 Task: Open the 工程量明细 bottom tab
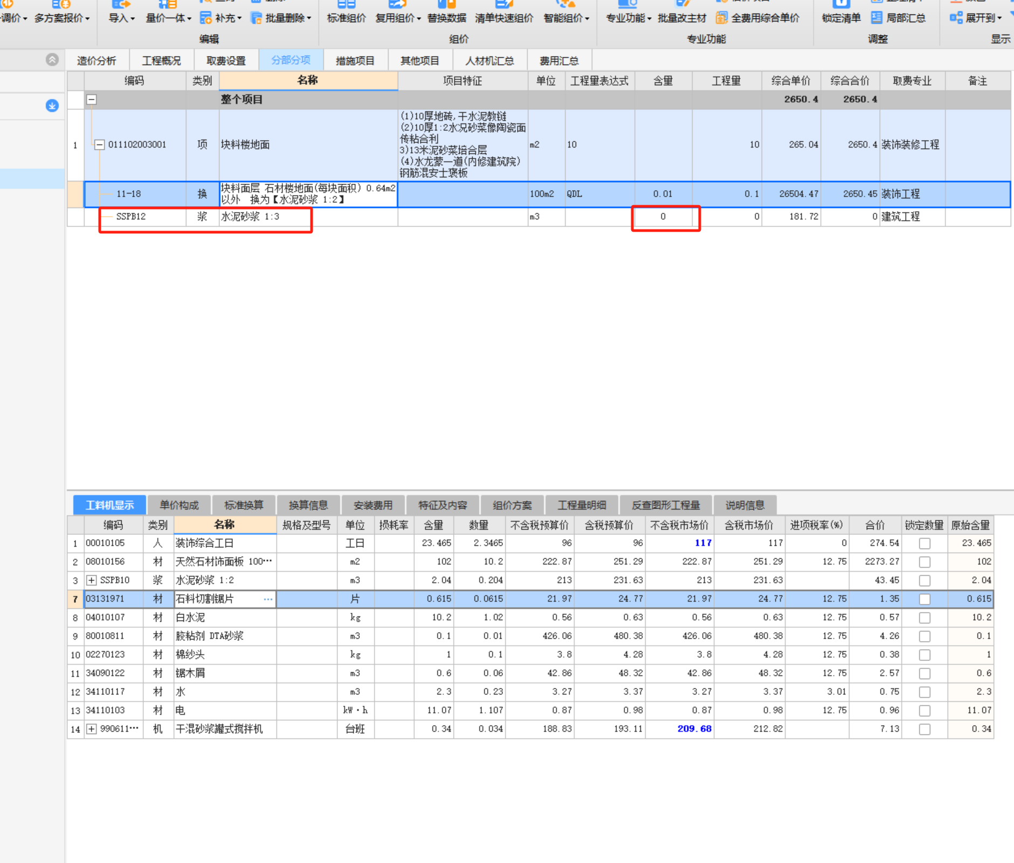(x=582, y=505)
